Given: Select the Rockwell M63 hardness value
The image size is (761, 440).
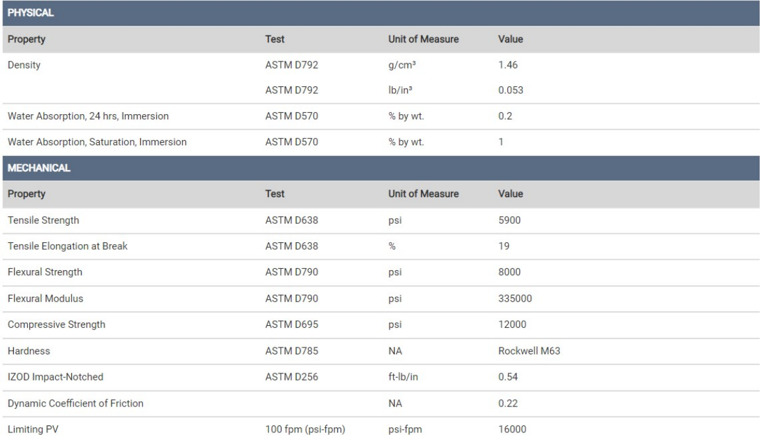Looking at the screenshot, I should point(528,351).
